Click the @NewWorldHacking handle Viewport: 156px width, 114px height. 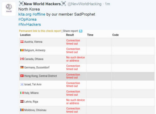pyautogui.click(x=85, y=4)
